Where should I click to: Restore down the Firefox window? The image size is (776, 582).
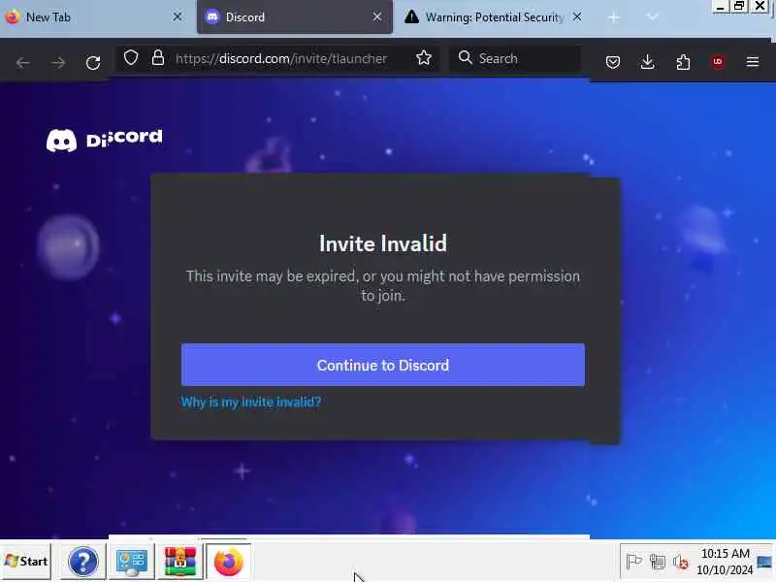pos(739,7)
